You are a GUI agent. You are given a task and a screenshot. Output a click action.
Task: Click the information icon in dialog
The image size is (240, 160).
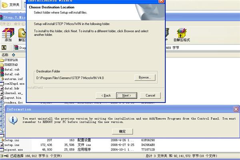pyautogui.click(x=13, y=120)
